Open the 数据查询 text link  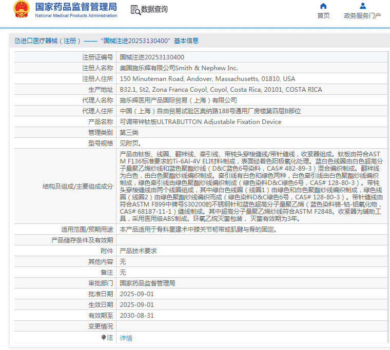pos(154,10)
